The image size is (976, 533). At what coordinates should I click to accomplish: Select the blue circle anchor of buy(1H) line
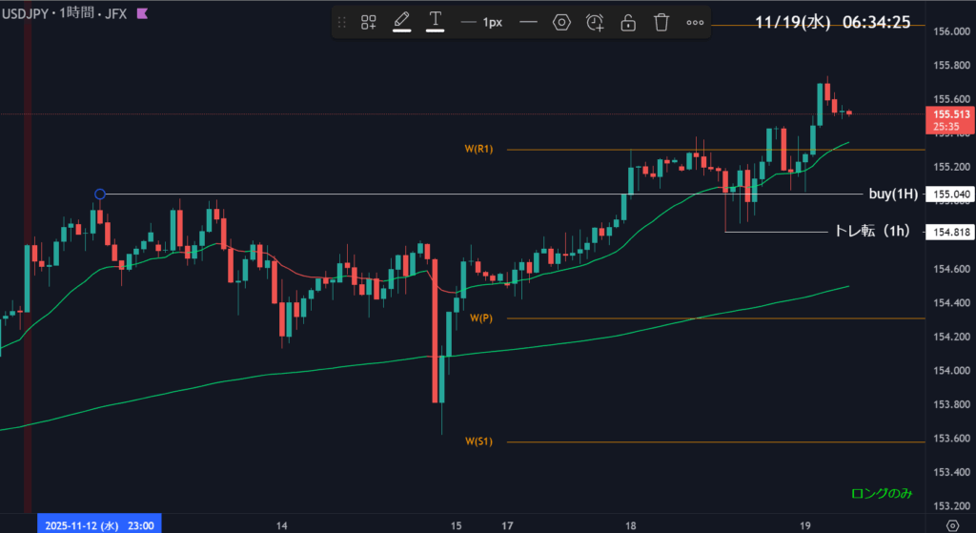point(100,195)
